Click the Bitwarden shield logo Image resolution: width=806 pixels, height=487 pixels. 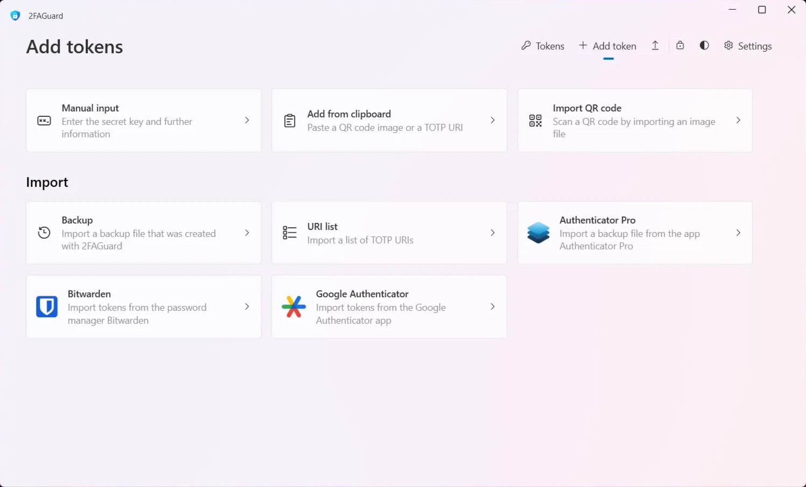click(x=47, y=307)
